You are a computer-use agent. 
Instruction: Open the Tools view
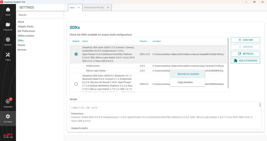[x=8, y=56]
